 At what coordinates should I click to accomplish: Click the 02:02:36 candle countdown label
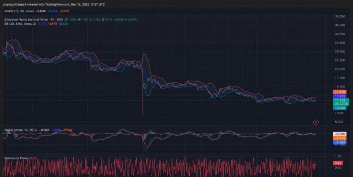point(341,104)
